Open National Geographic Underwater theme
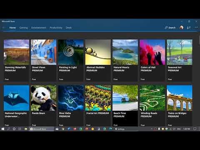200x150 pixels. (x=16, y=106)
